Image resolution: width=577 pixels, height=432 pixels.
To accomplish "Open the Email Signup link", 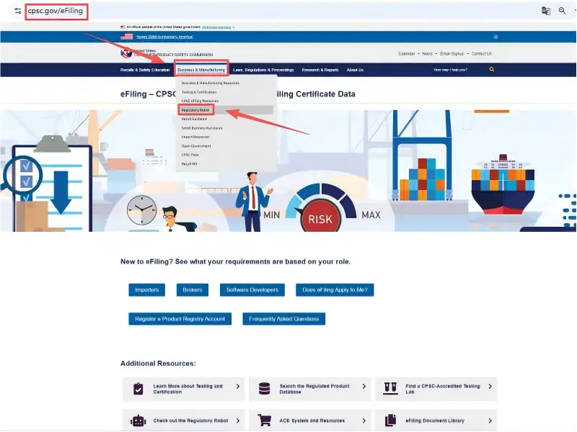I will pos(452,53).
